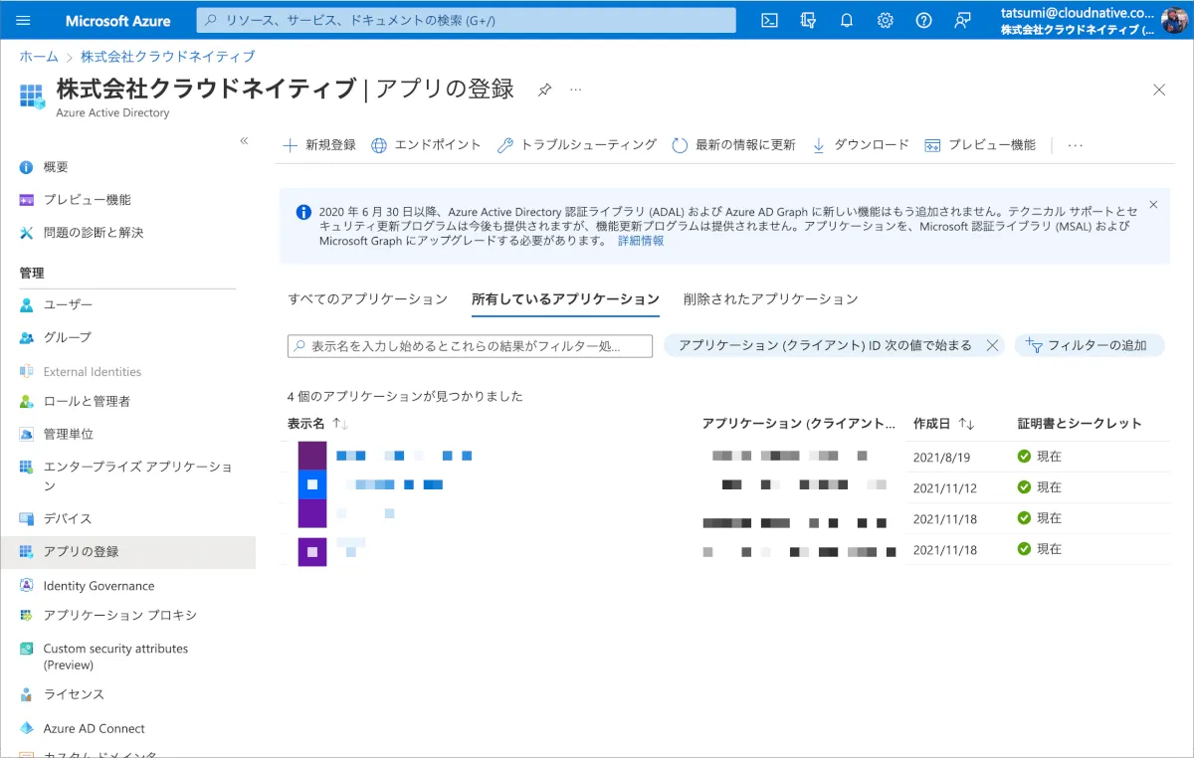Open アプリケーション プロキシ in the sidebar
This screenshot has height=758, width=1194.
click(x=120, y=616)
